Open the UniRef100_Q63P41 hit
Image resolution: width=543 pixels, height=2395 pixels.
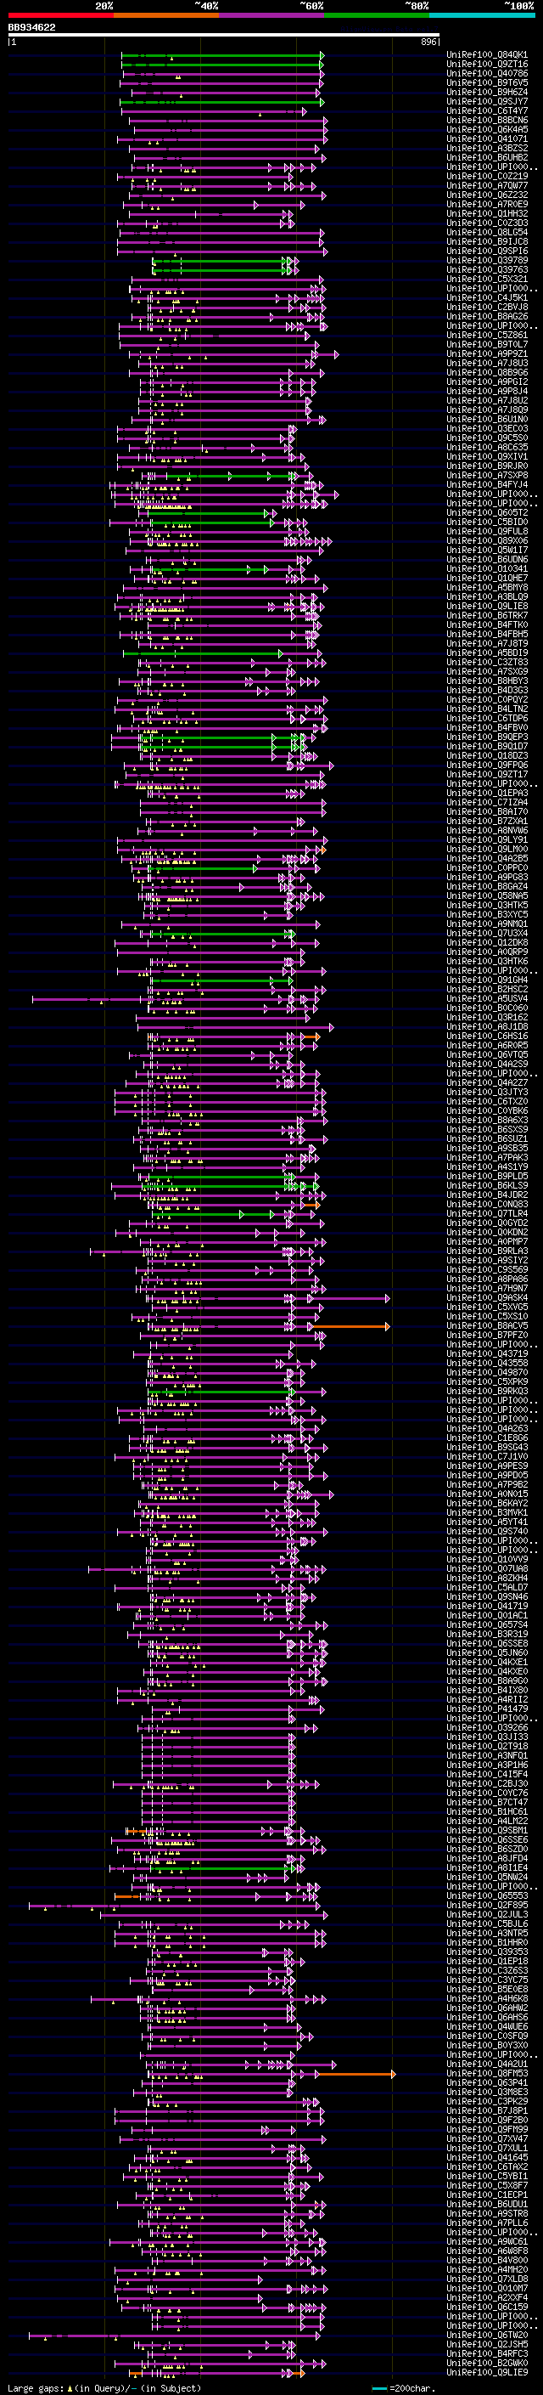pyautogui.click(x=487, y=2082)
